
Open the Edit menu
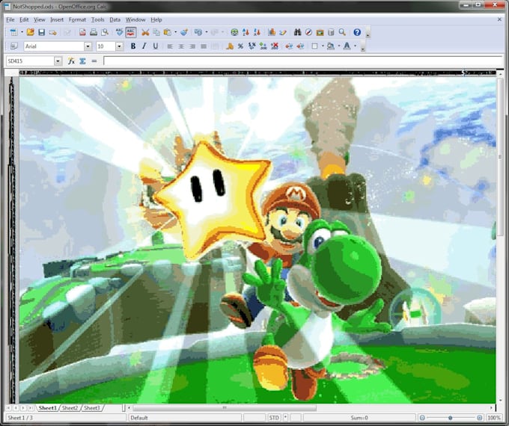[24, 19]
